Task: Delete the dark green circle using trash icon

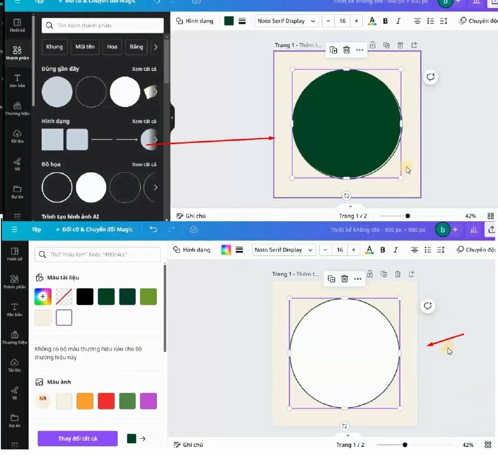Action: [x=346, y=50]
